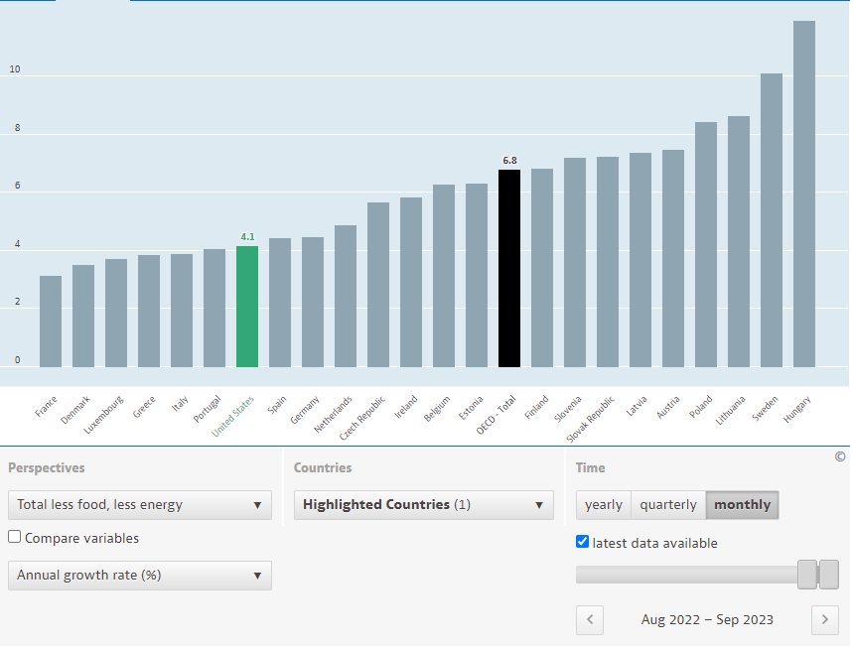Image resolution: width=853 pixels, height=650 pixels.
Task: Click the Finland bar in the chart
Action: tap(543, 269)
